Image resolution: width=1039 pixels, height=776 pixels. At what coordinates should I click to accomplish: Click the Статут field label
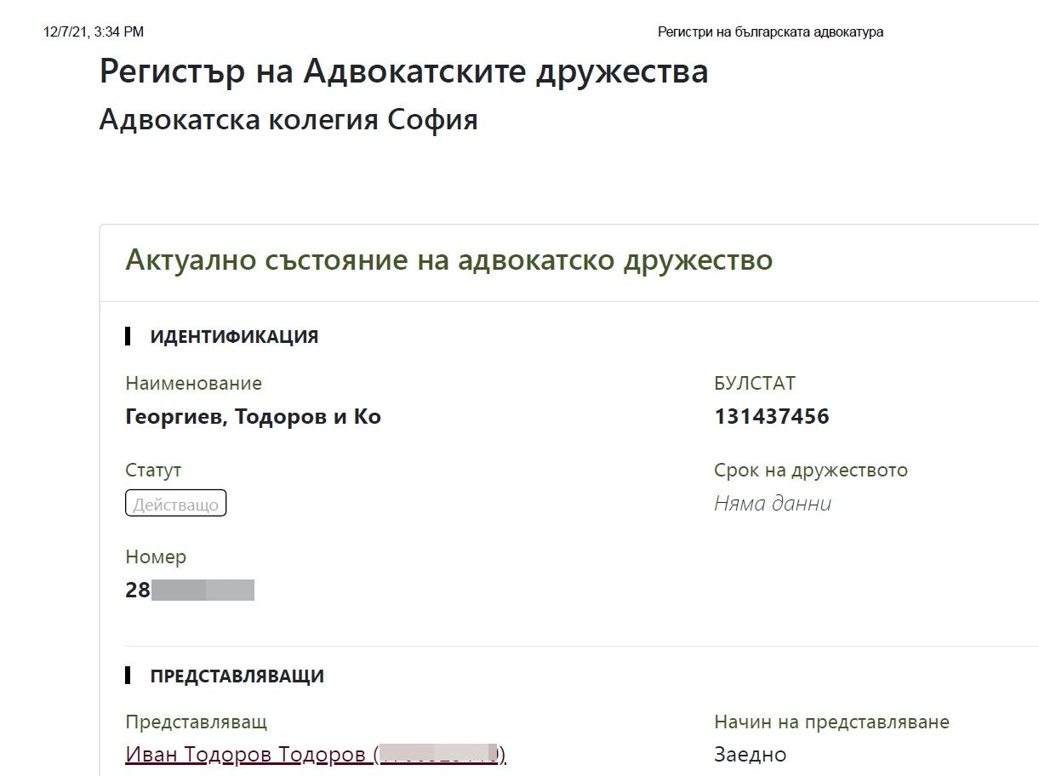(153, 471)
